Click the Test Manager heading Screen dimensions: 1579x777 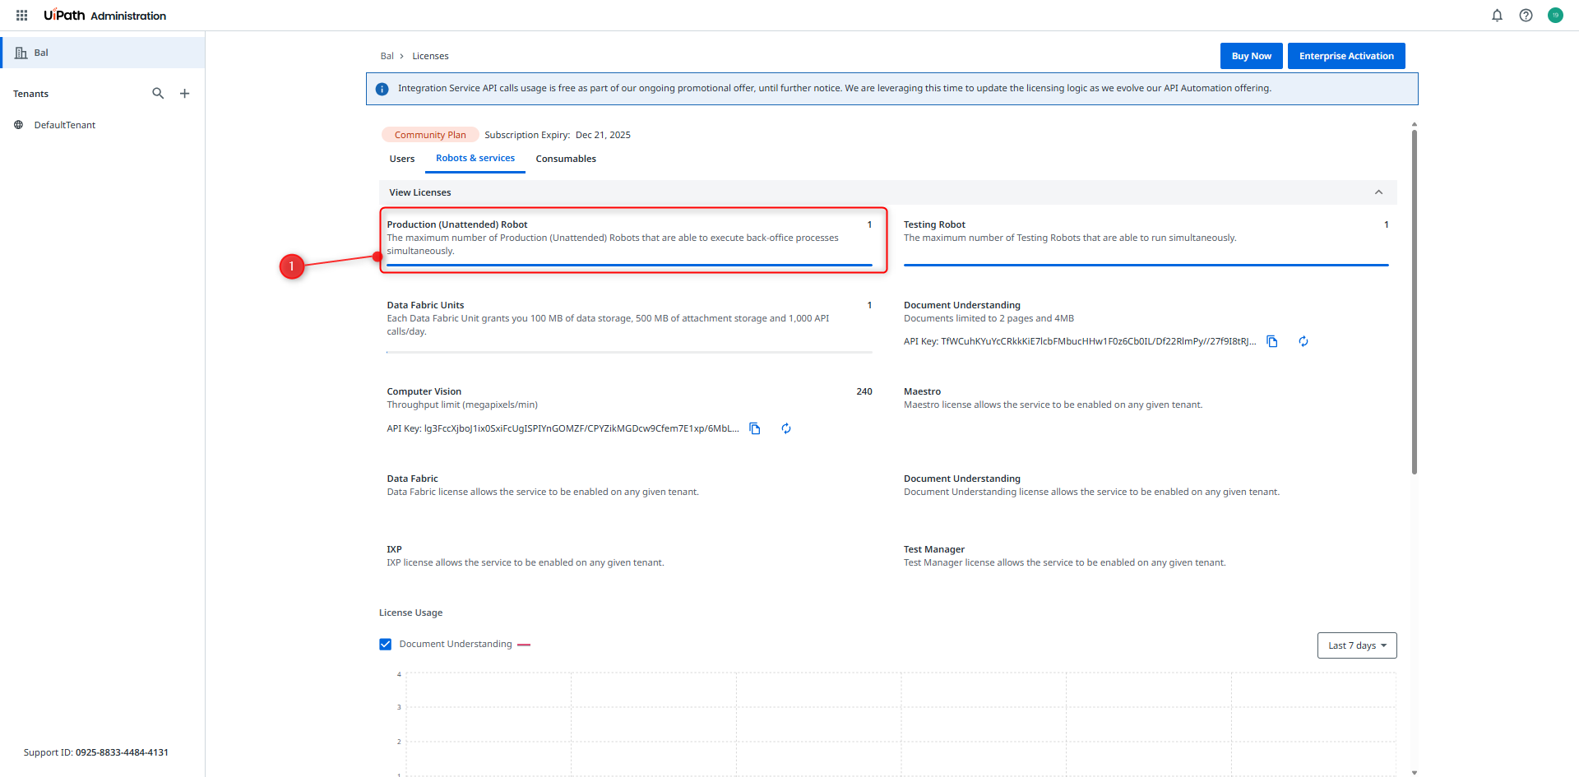(x=934, y=549)
